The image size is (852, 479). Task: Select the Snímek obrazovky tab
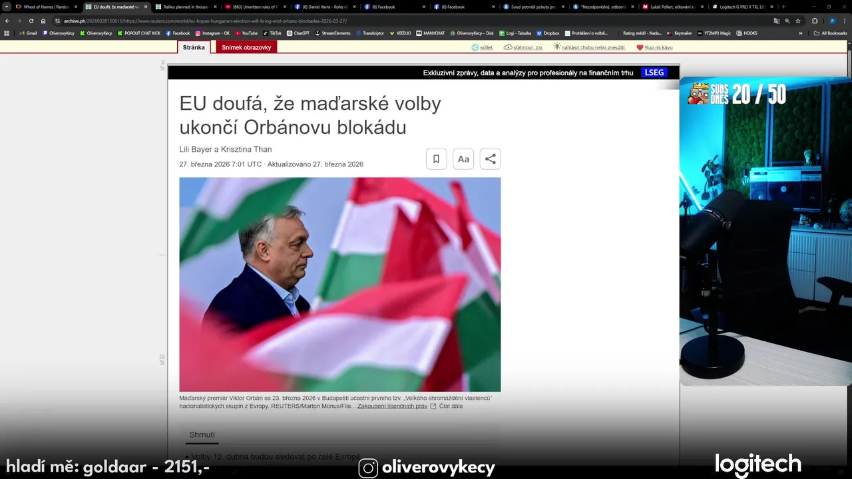click(246, 47)
